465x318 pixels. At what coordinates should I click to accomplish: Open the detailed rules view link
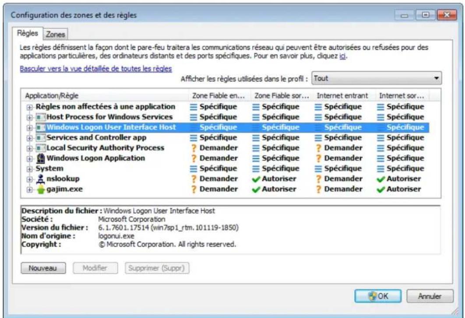click(x=96, y=69)
